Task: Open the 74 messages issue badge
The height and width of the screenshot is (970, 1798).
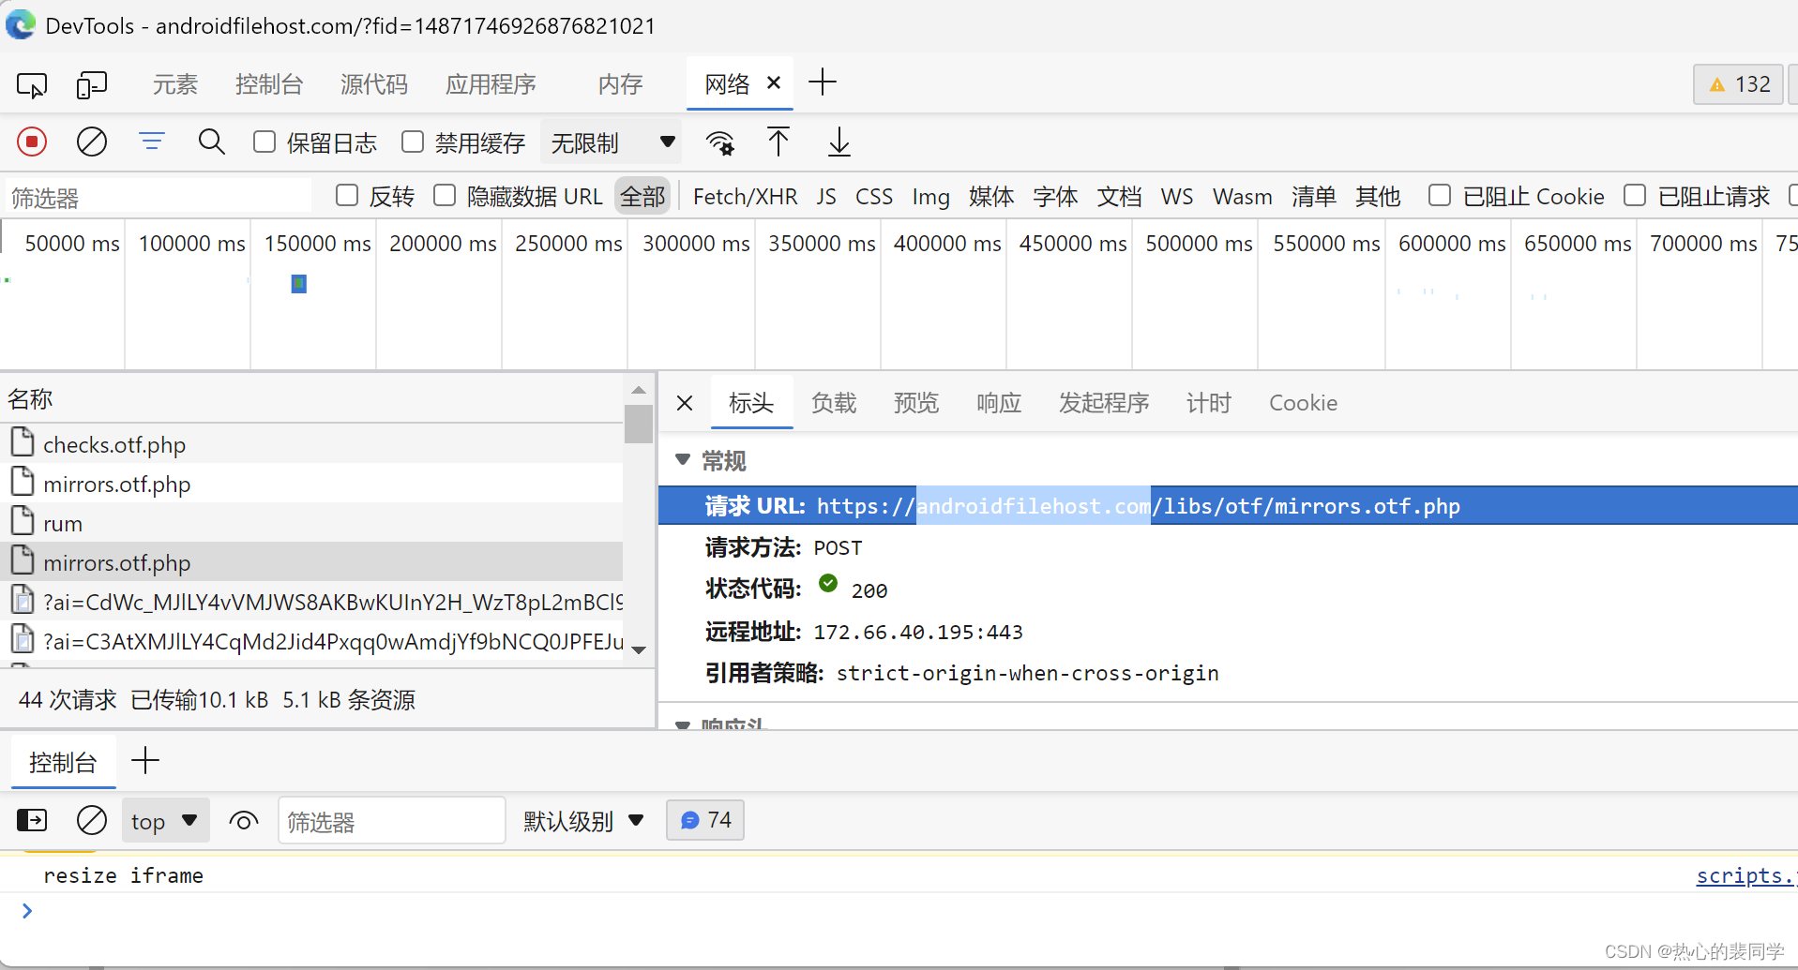Action: click(705, 820)
